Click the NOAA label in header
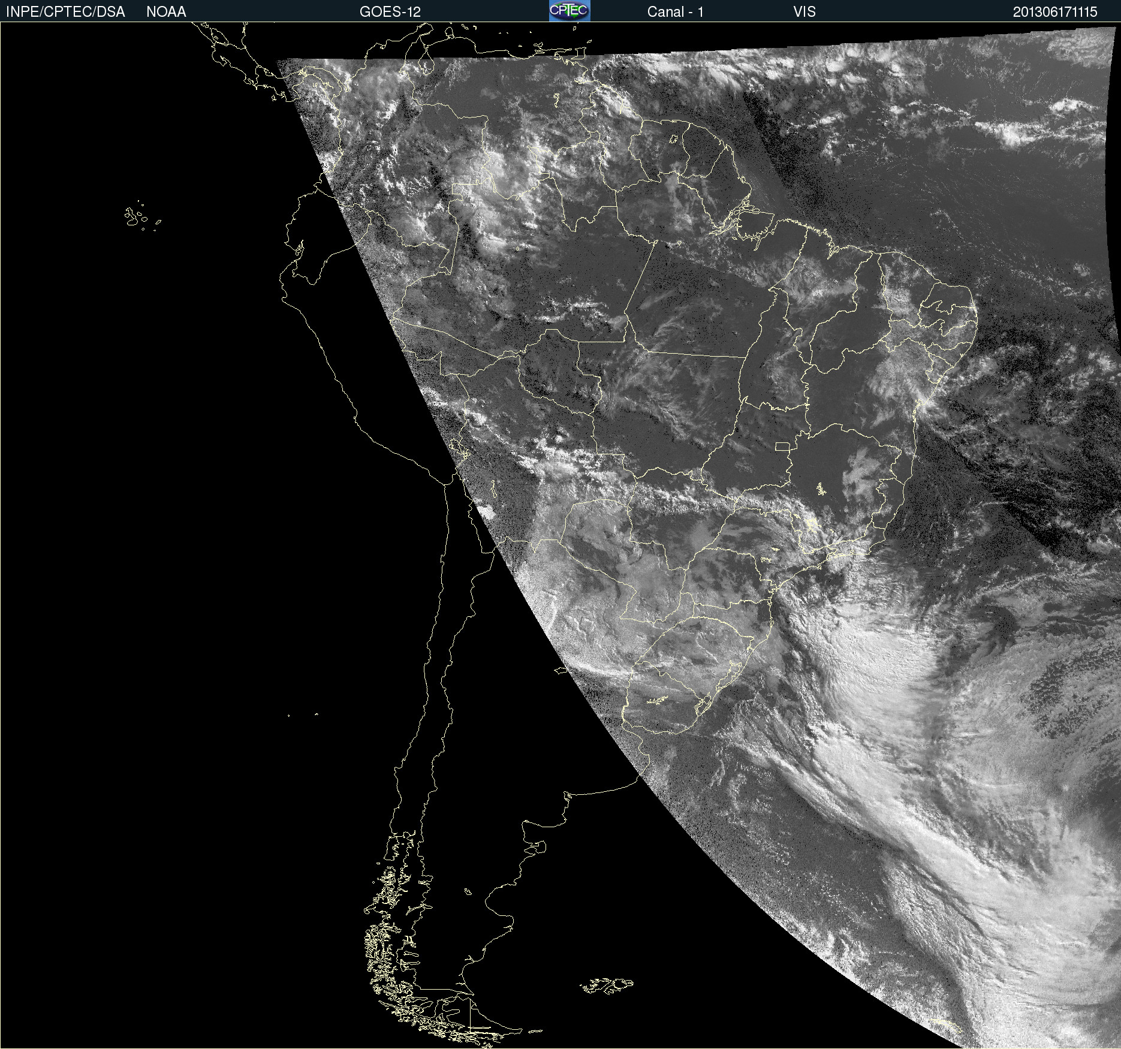Viewport: 1121px width, 1049px height. (x=166, y=12)
